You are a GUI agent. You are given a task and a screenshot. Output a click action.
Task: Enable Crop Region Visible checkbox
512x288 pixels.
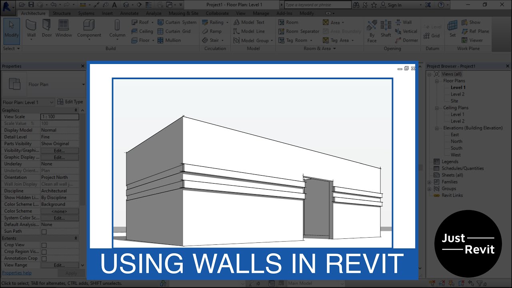[x=44, y=252]
